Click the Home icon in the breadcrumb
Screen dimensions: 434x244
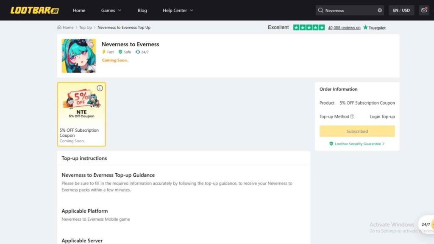click(59, 27)
